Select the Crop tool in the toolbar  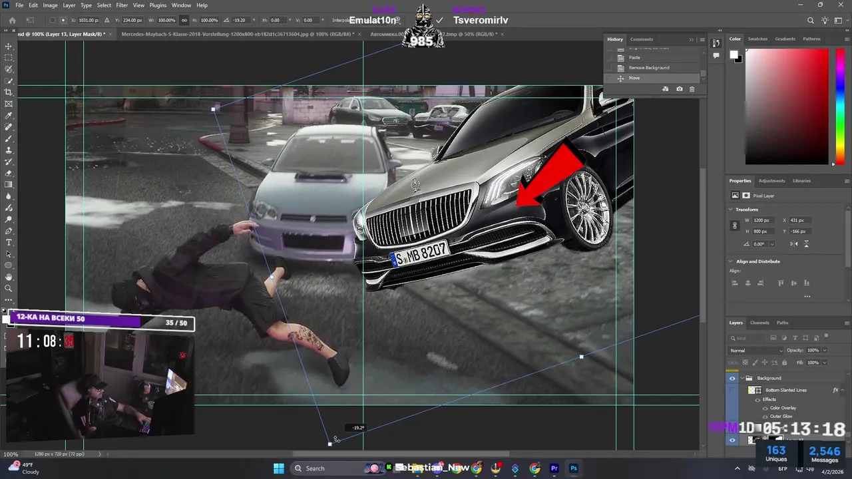pos(9,92)
